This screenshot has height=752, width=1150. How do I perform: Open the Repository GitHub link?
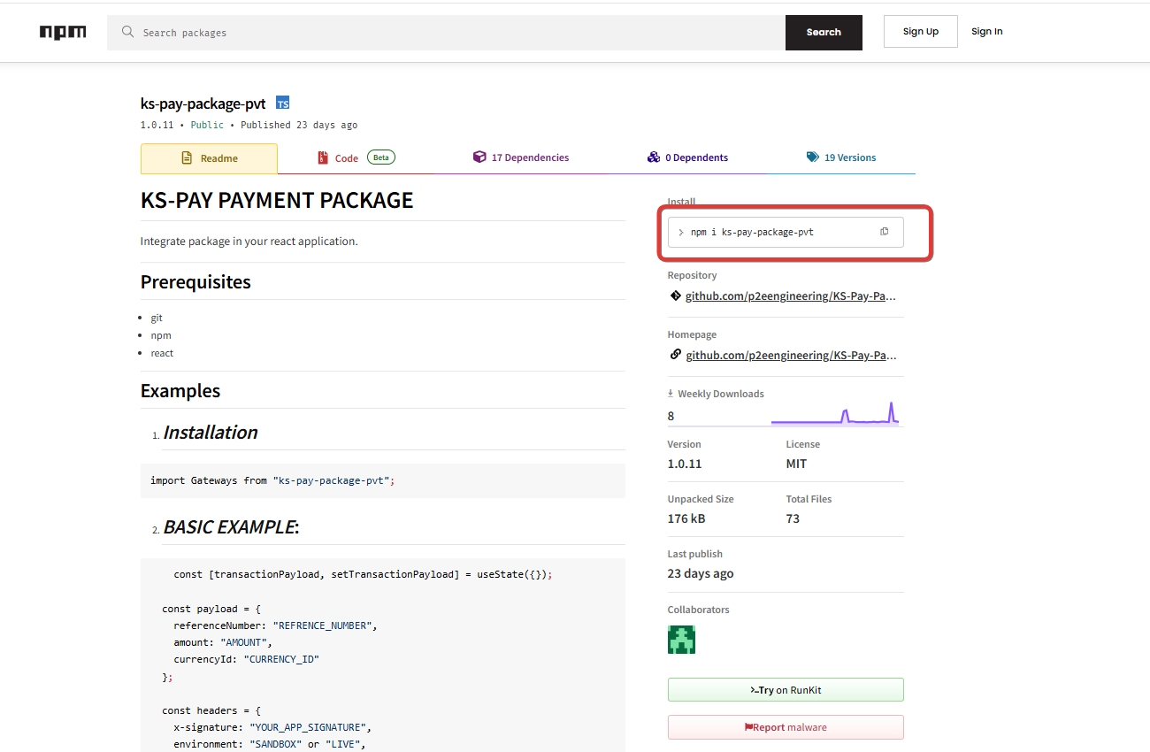[790, 296]
